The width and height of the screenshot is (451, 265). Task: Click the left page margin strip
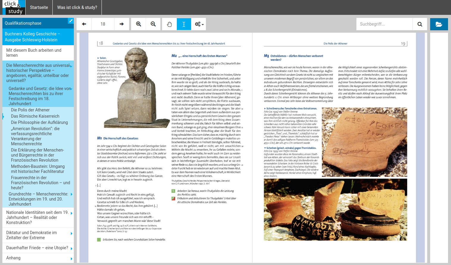(84, 148)
